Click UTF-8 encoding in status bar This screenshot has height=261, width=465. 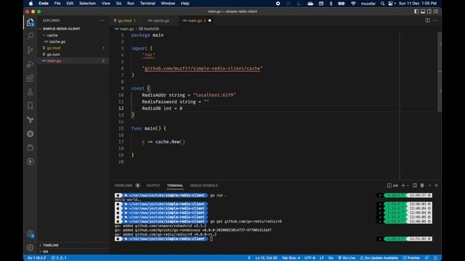point(310,258)
